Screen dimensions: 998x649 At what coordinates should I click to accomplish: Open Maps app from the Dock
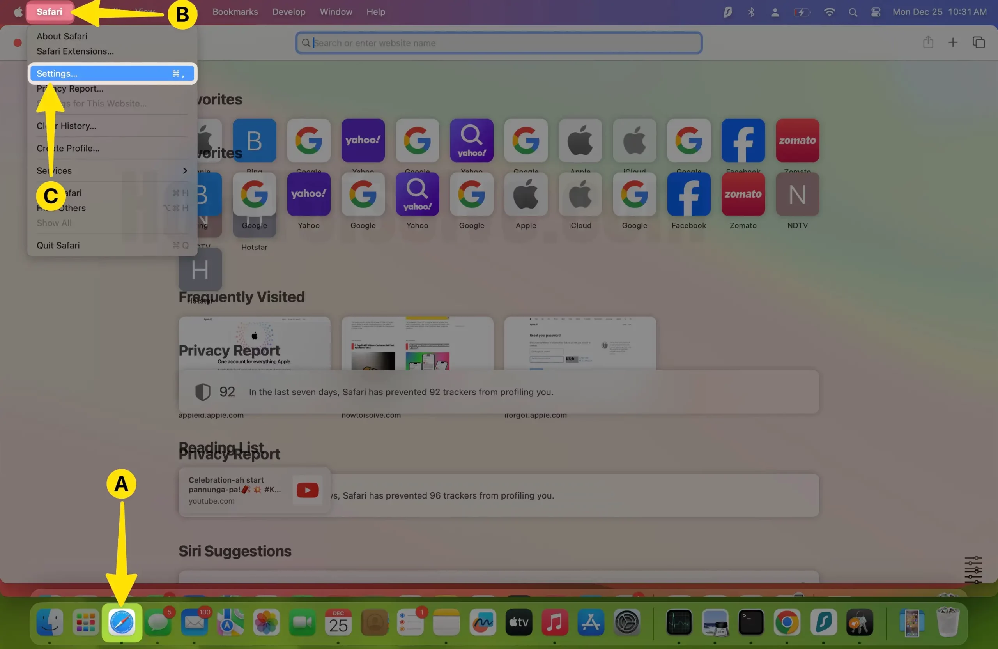click(x=228, y=622)
